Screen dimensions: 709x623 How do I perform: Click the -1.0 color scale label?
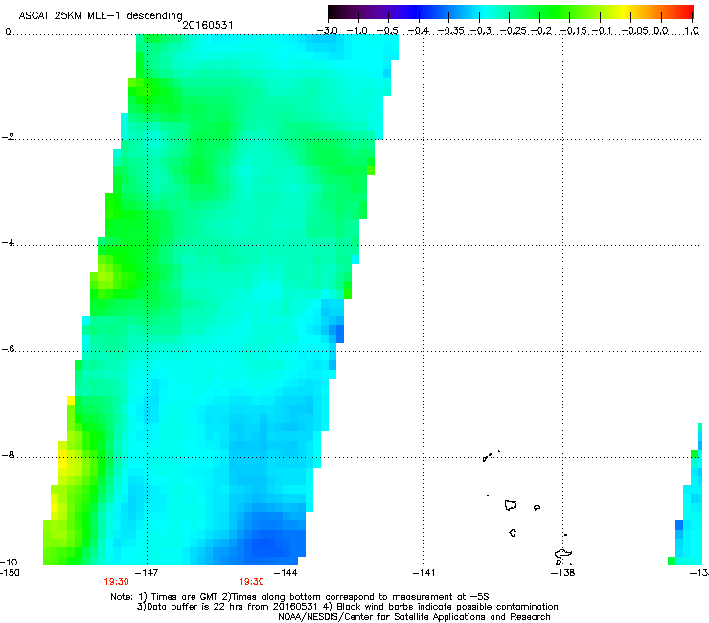357,31
